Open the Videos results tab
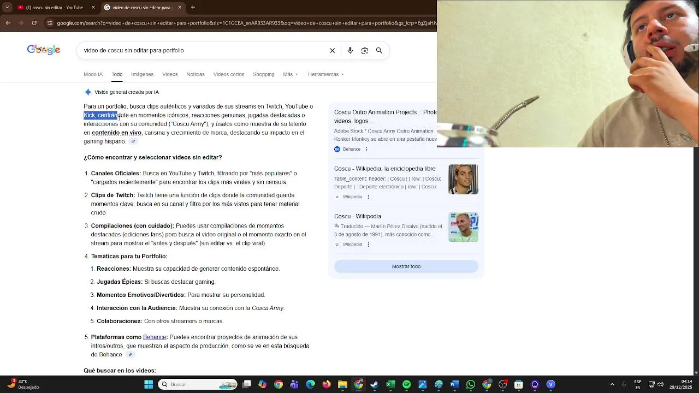Screen dimensions: 699x393 pyautogui.click(x=170, y=74)
